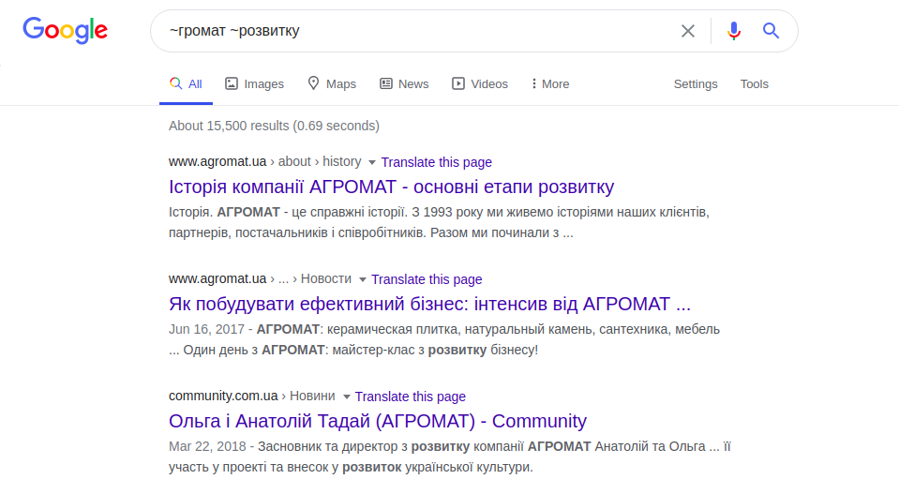Open 'Як побудувати ефективний бізнес' result
The image size is (899, 494).
point(429,304)
